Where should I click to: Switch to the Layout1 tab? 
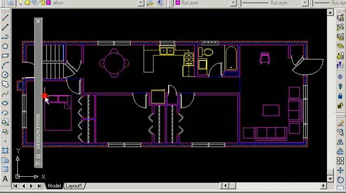pyautogui.click(x=74, y=186)
